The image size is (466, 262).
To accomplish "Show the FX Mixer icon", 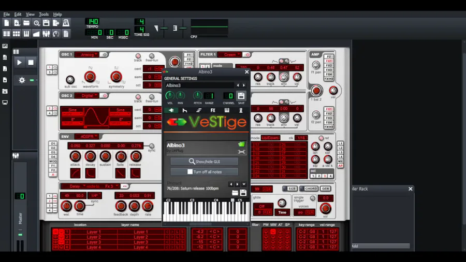I will tap(46, 34).
